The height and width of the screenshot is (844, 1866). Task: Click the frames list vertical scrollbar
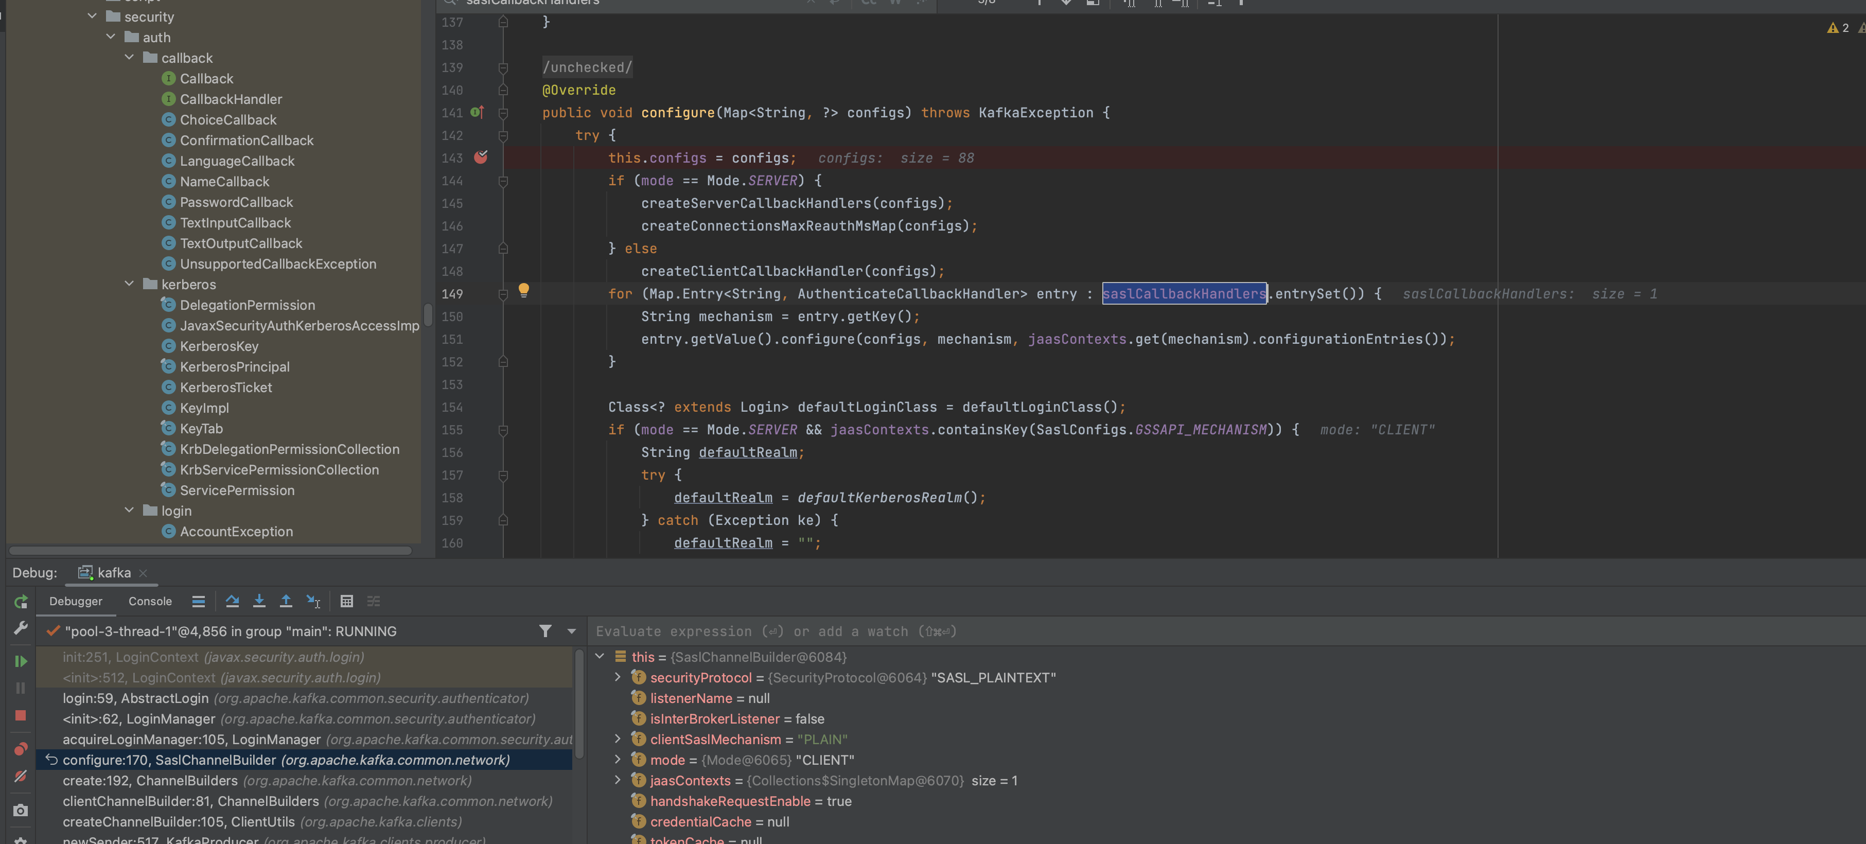pyautogui.click(x=579, y=702)
